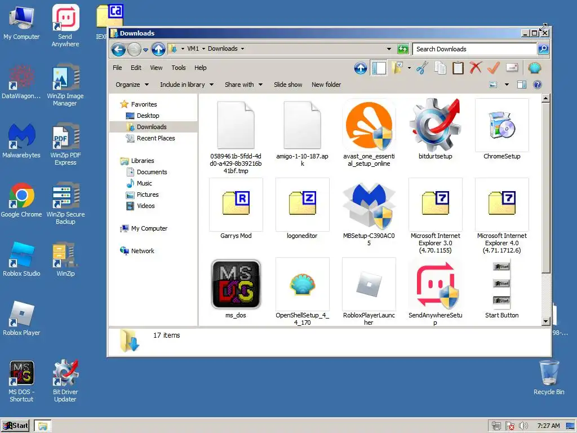Click the Slide show button
The width and height of the screenshot is (577, 433).
coord(288,85)
